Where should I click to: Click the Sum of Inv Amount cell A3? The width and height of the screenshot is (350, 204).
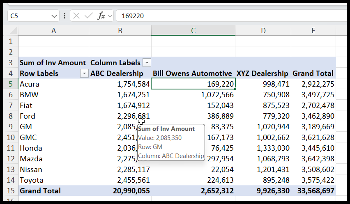tap(53, 63)
